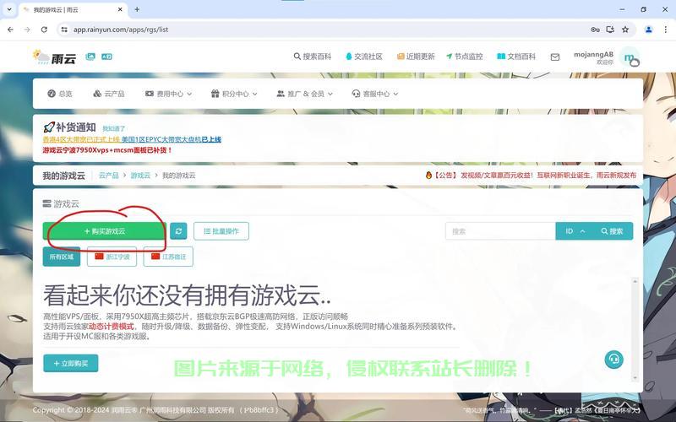676x422 pixels.
Task: Expand 推广 & 会员 dropdown menu
Action: tap(304, 94)
